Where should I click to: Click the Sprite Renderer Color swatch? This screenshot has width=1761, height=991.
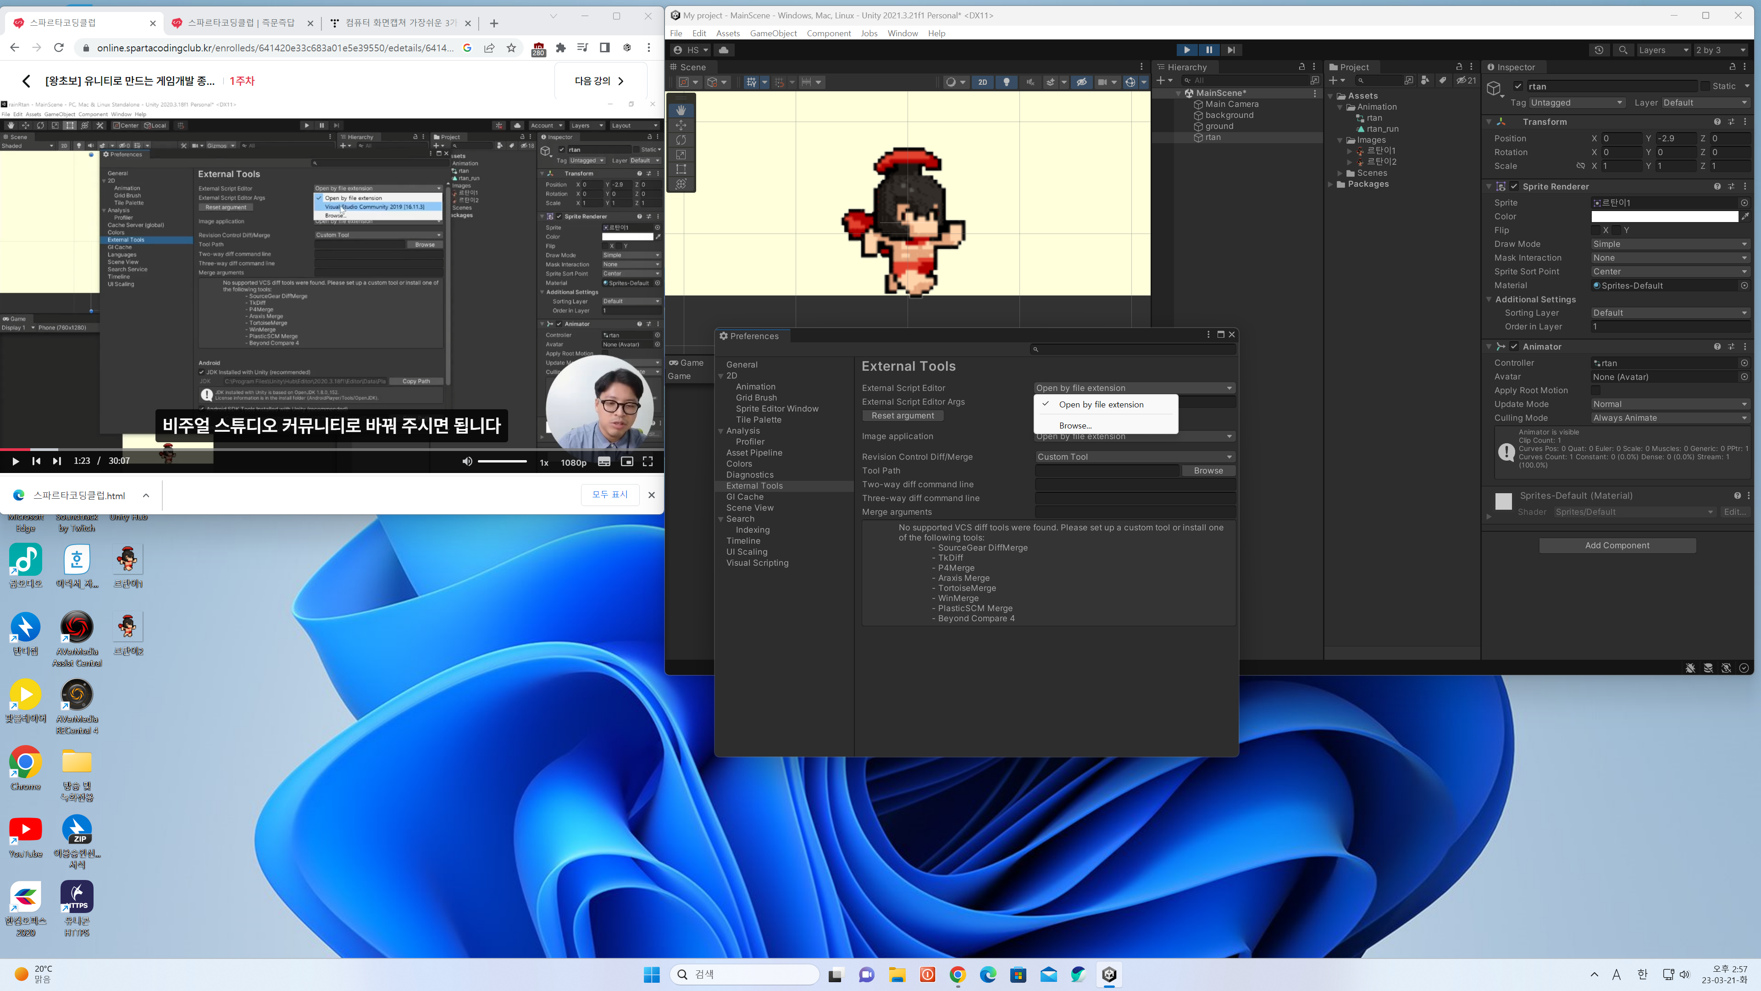(x=1665, y=217)
